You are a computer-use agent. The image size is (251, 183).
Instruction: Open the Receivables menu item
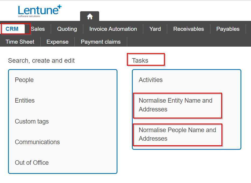(188, 29)
